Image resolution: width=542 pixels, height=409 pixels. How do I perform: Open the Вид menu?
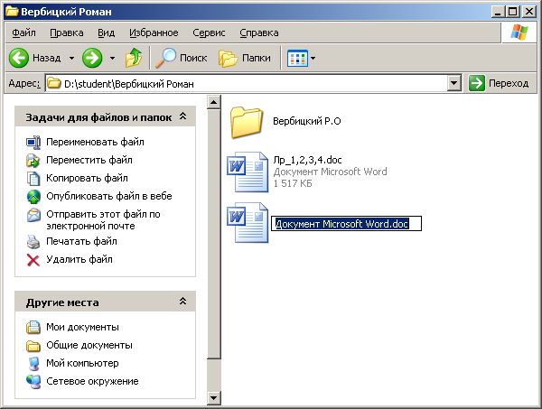(x=106, y=33)
